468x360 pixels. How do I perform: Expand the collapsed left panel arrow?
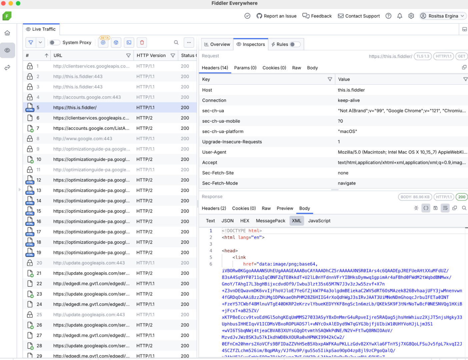pos(20,190)
